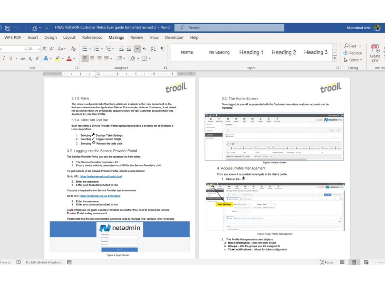Screen dimensions: 385x288
Task: Open the spelling proofing icon in status bar
Action: [x=18, y=262]
